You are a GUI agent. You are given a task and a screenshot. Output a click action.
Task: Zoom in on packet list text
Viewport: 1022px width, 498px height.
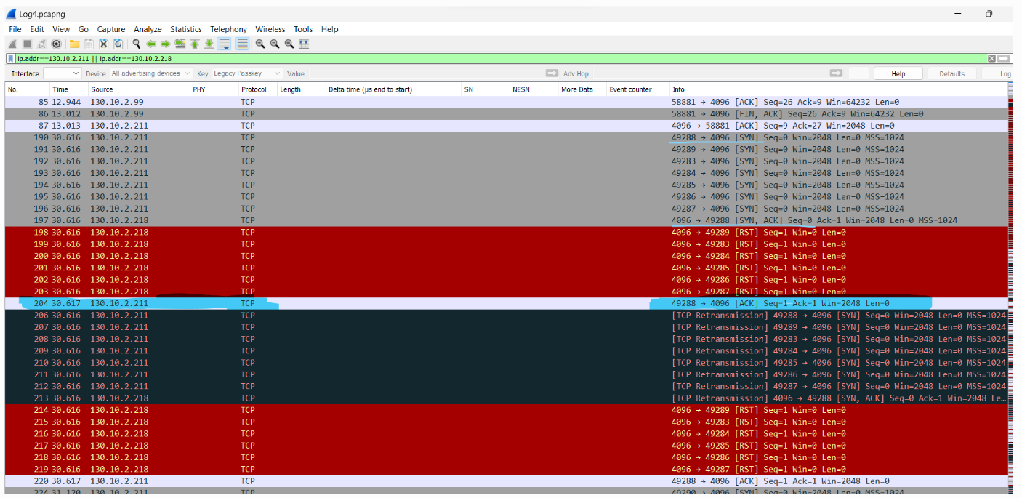point(259,44)
